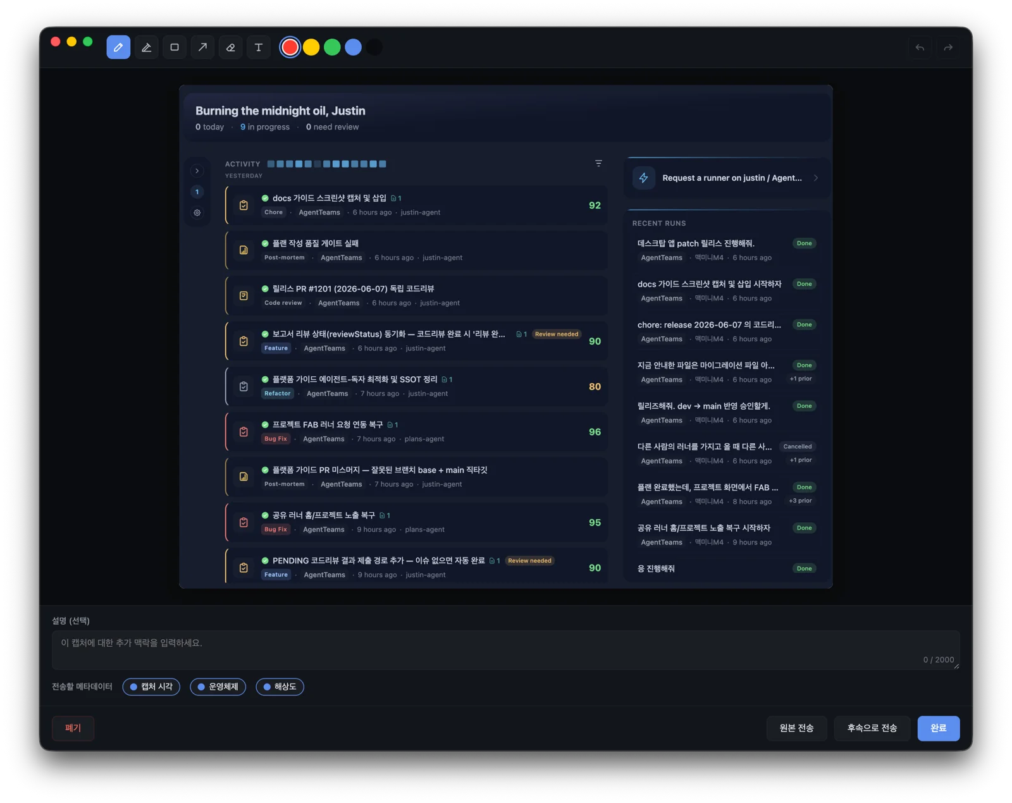Click clipboard icon of 플랫폼 가이드 에이전트-독자 row

click(x=244, y=386)
